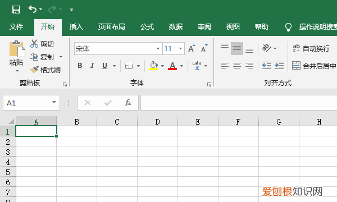Click the Undo arrow icon

point(33,9)
